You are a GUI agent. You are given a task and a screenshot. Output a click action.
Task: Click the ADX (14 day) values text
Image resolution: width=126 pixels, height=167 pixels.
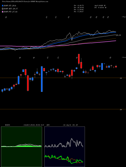point(70,125)
